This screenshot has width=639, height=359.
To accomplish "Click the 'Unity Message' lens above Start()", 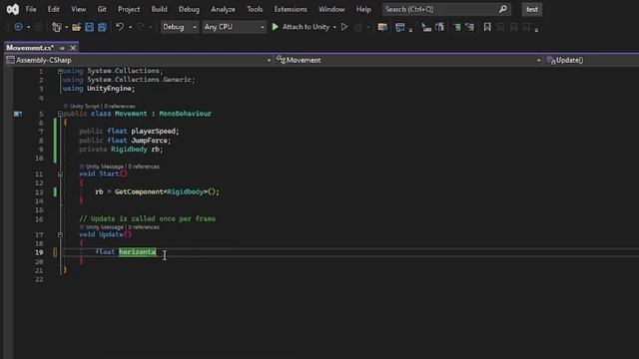I will pyautogui.click(x=104, y=167).
